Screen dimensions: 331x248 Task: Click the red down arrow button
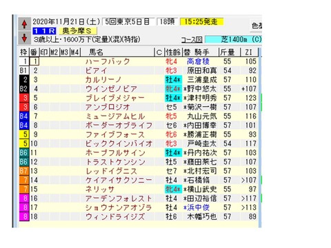tap(24, 37)
